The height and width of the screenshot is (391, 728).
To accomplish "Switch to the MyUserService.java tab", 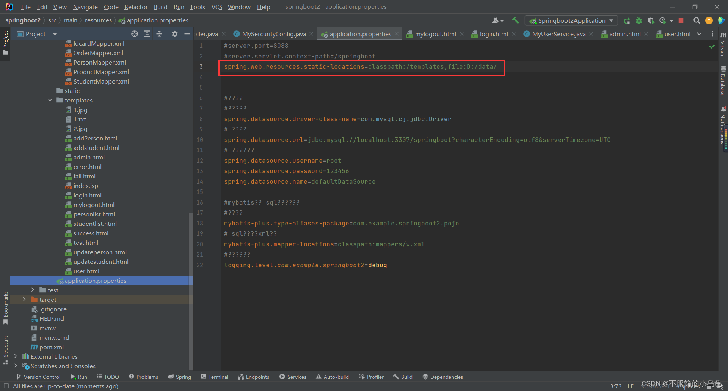I will click(559, 34).
